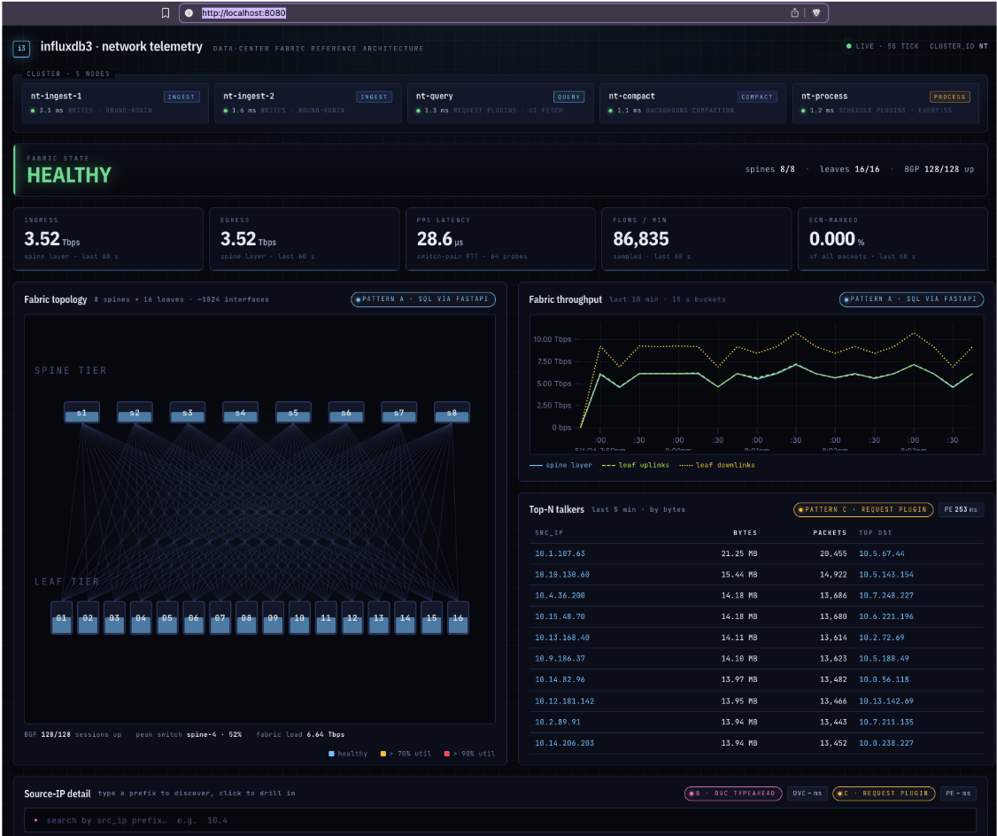Click the B DVC Typeahead badge
This screenshot has height=836, width=997.
click(x=733, y=793)
